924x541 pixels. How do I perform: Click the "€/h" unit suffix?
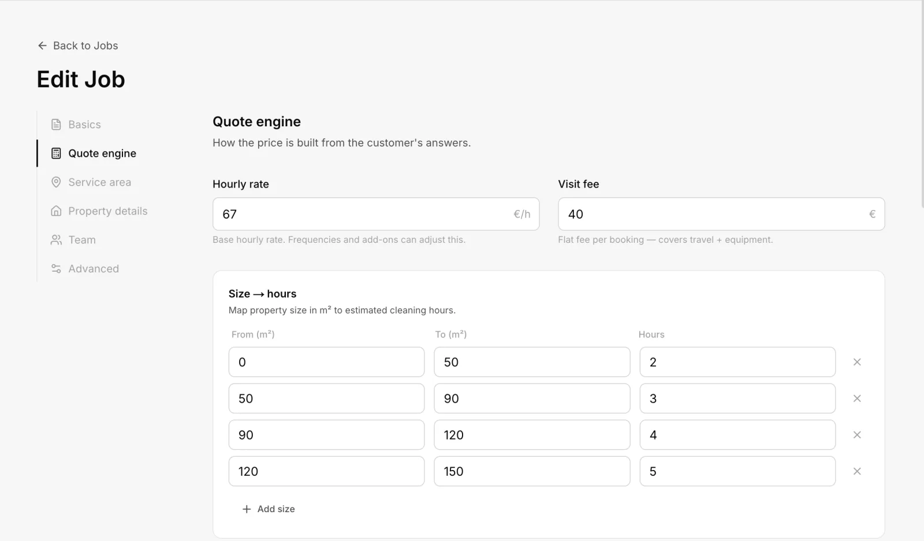coord(522,214)
